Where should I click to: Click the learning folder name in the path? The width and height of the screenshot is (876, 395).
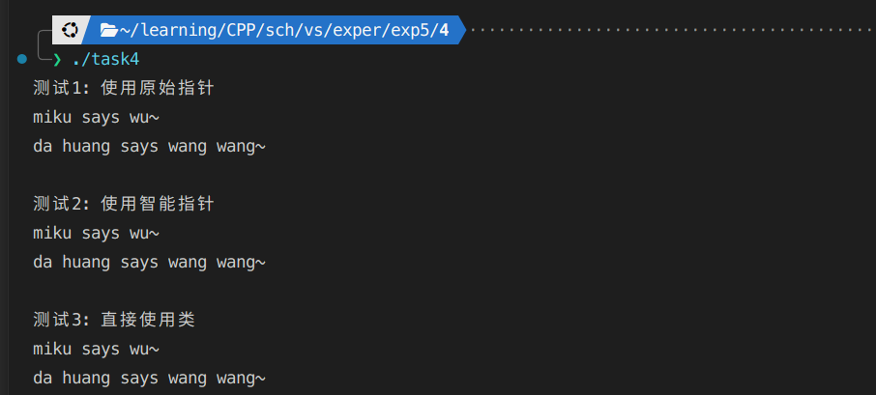tap(178, 30)
